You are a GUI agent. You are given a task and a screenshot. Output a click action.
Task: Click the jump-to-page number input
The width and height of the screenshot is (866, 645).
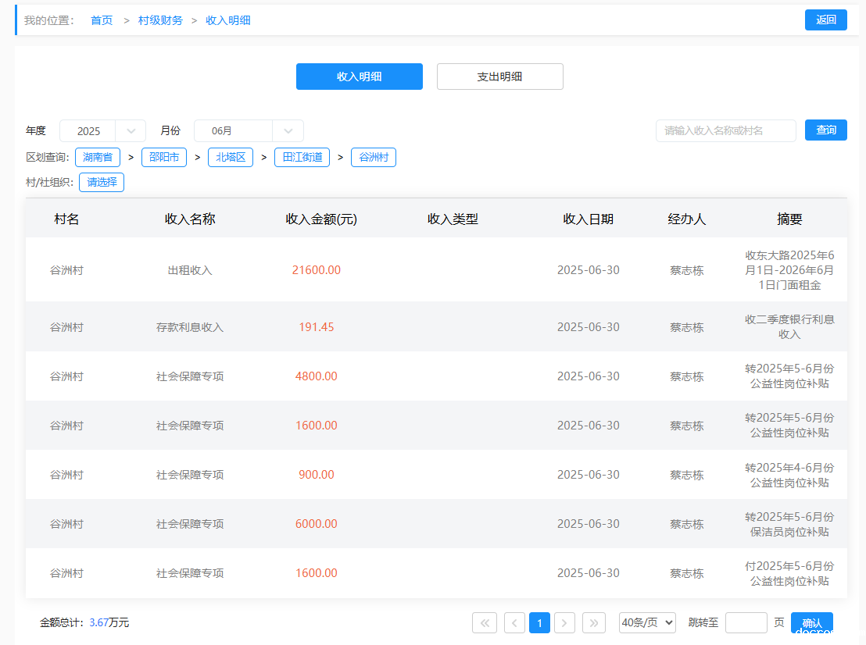tap(746, 622)
